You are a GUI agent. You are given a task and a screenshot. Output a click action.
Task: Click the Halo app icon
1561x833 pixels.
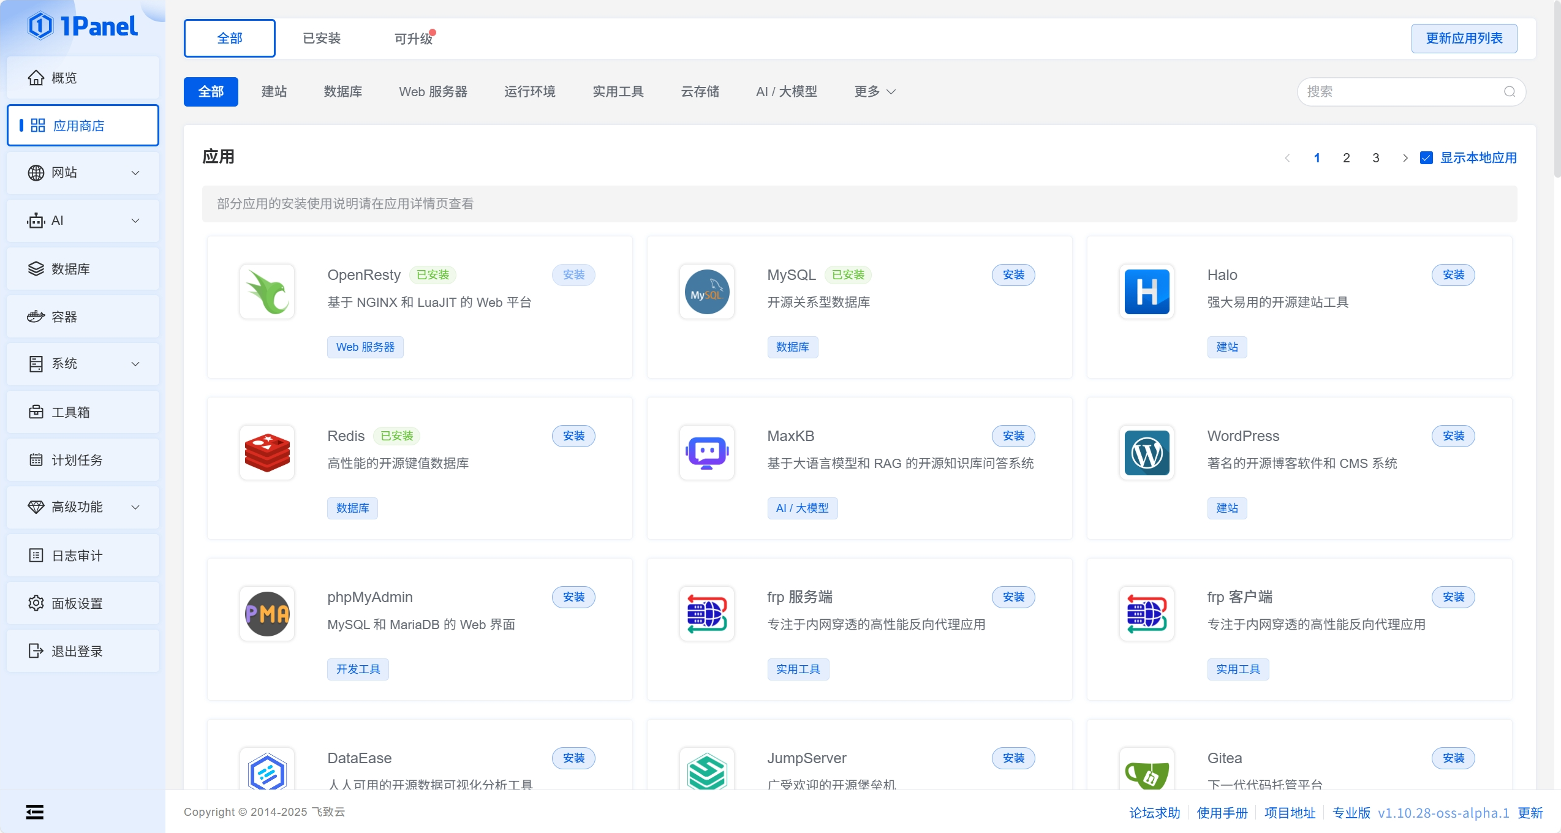1146,292
